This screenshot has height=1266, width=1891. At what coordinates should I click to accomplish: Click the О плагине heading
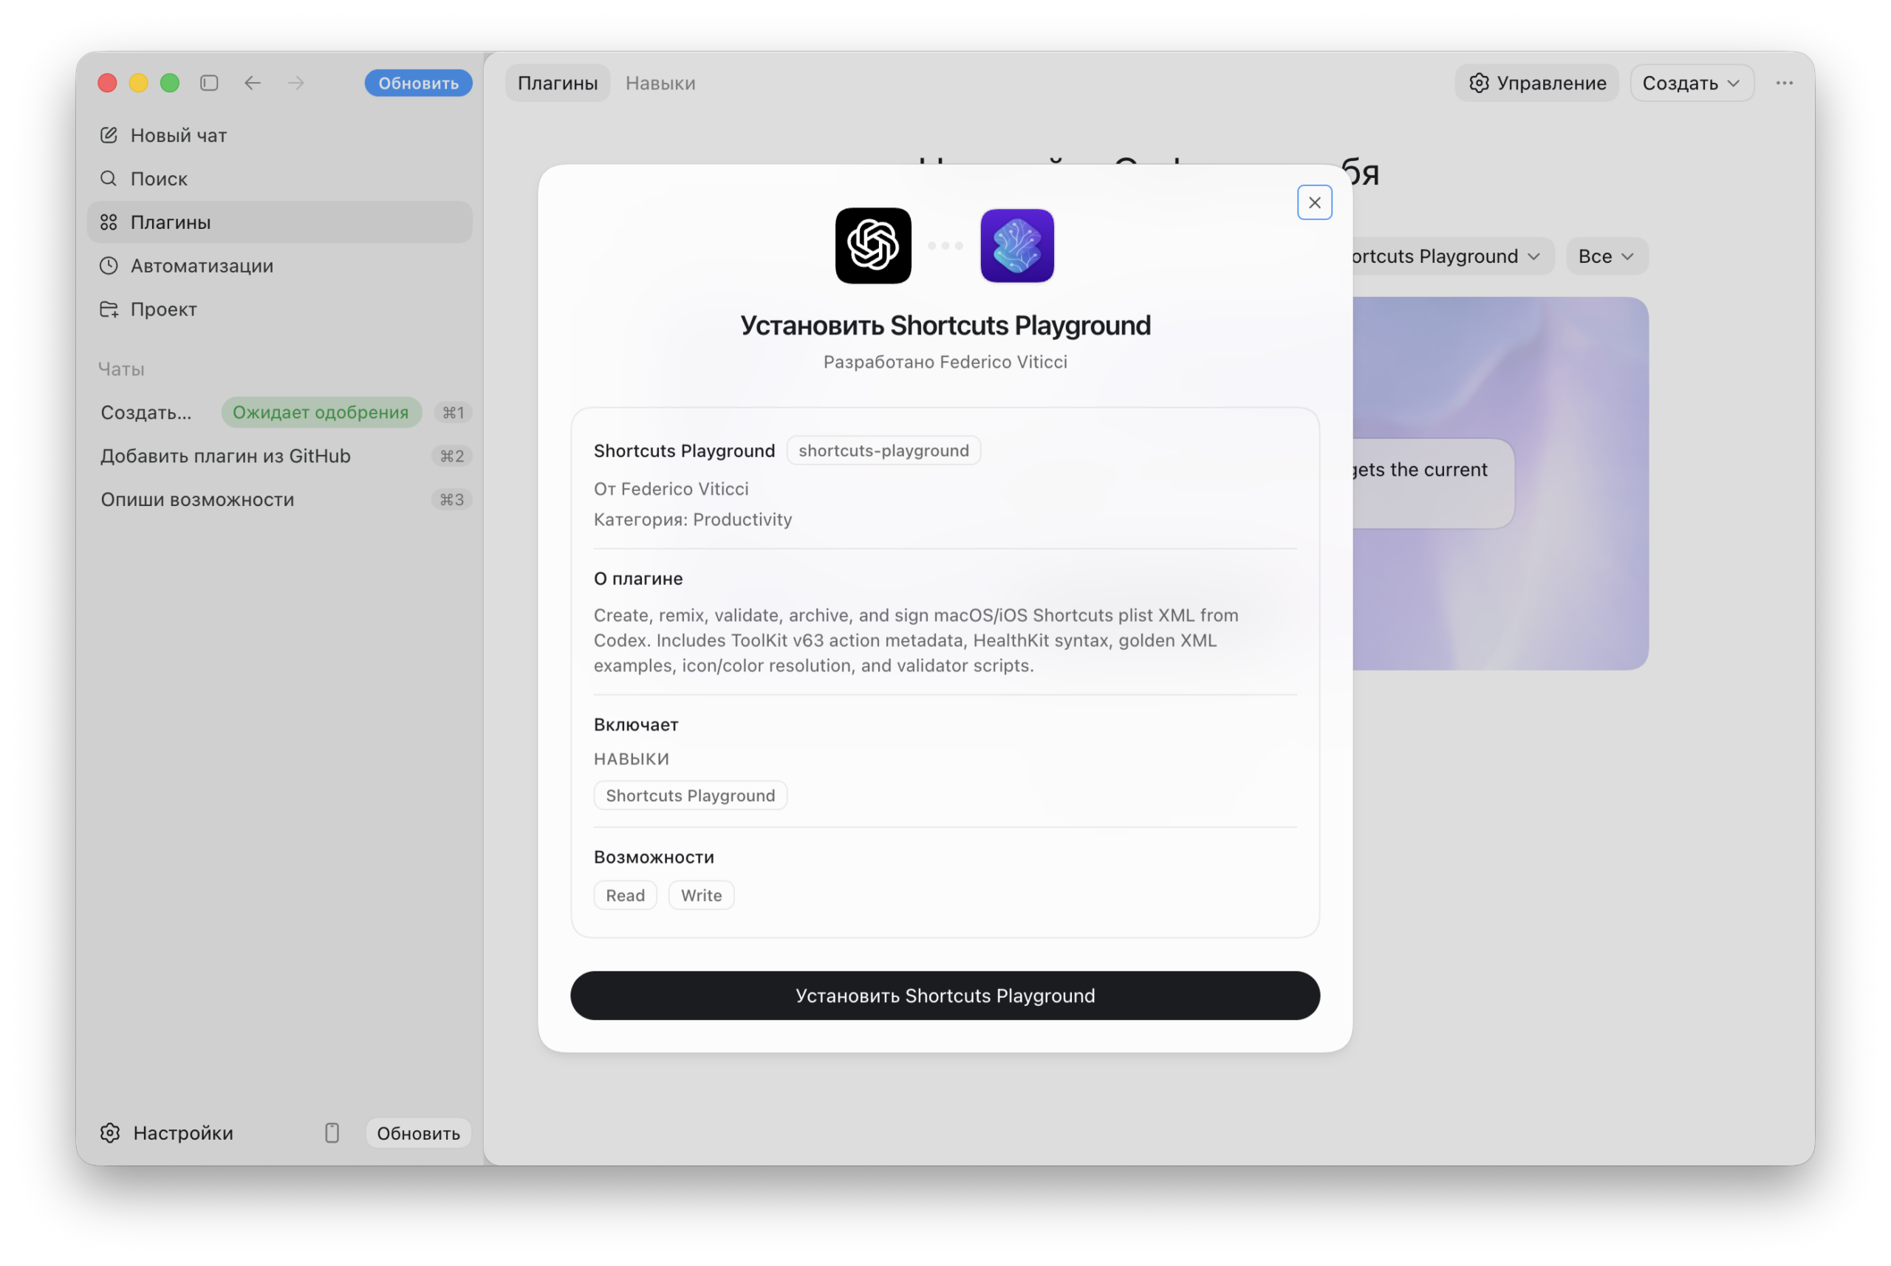tap(638, 578)
